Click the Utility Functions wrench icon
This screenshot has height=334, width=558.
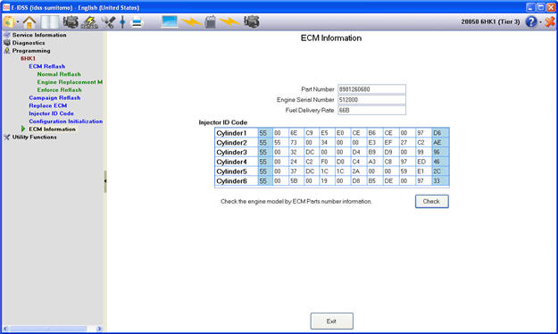(x=7, y=137)
